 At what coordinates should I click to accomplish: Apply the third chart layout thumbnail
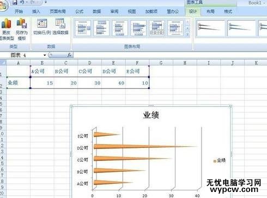120,28
